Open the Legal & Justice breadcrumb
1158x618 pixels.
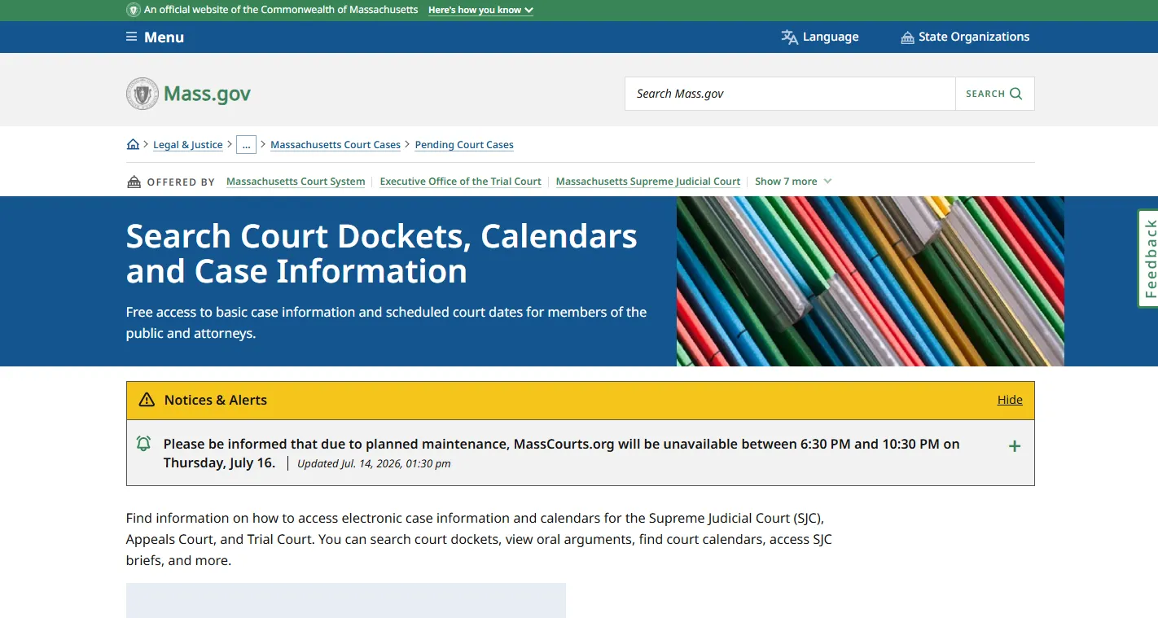point(188,145)
